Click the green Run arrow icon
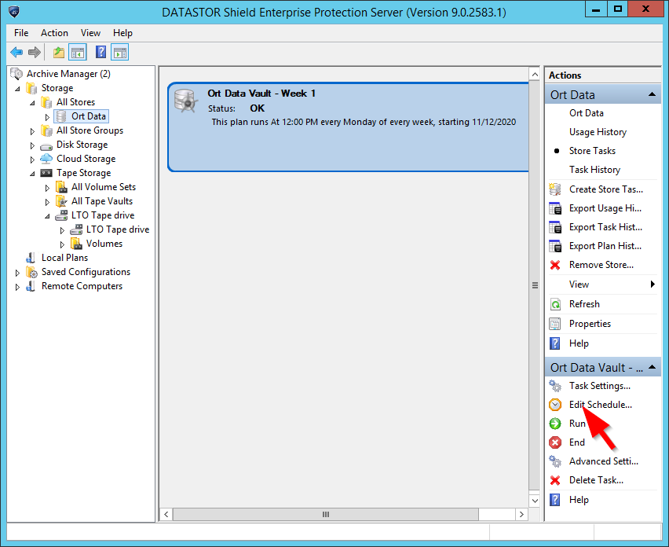This screenshot has height=547, width=669. [555, 424]
